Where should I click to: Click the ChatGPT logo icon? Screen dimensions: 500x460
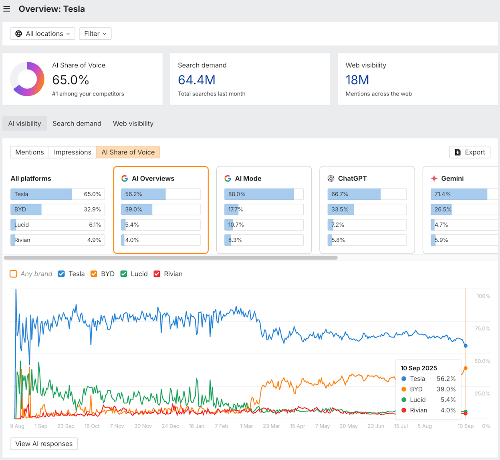[331, 178]
